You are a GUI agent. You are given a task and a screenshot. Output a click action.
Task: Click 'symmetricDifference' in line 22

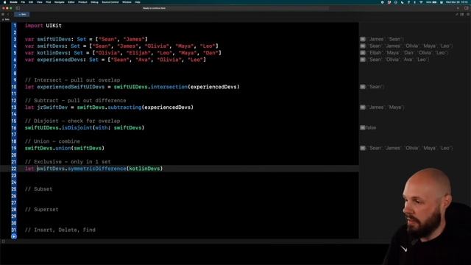(96, 169)
